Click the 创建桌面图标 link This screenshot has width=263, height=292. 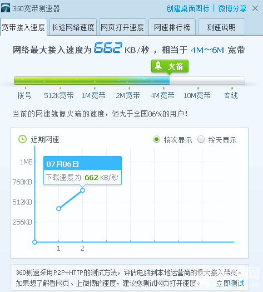coord(188,8)
